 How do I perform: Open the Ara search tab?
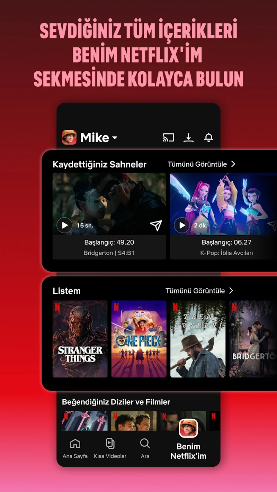(145, 449)
